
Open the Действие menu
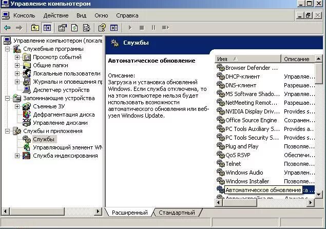pos(56,15)
